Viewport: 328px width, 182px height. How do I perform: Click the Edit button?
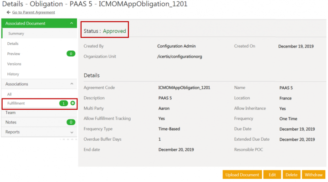272,175
